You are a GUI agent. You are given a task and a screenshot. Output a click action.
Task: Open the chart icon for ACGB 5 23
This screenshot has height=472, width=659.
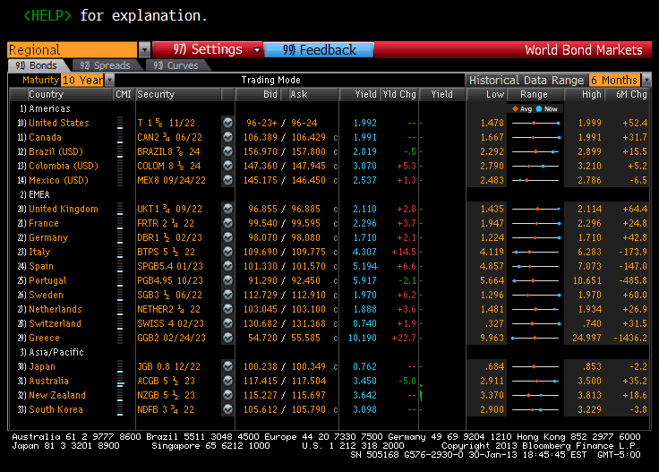coord(227,381)
